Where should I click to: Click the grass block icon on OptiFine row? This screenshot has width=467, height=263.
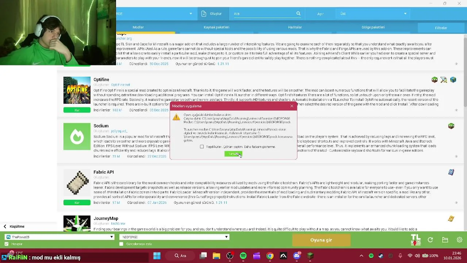point(434,80)
